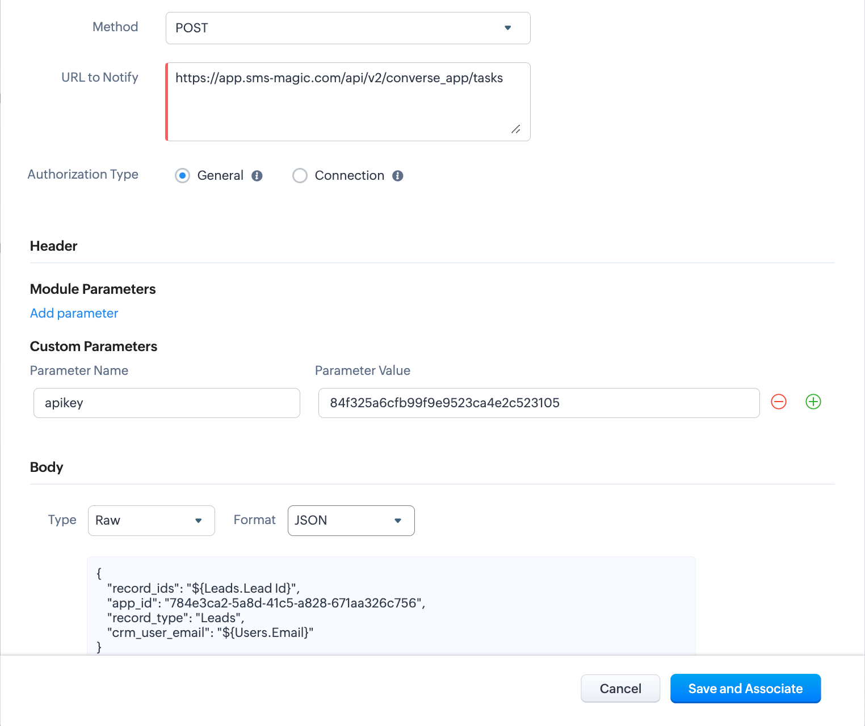Add another custom parameter row
This screenshot has width=865, height=726.
[x=813, y=402]
